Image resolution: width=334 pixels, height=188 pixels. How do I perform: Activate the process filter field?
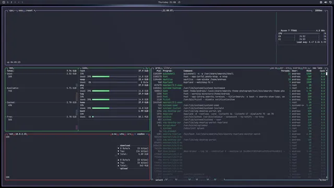pyautogui.click(x=167, y=68)
